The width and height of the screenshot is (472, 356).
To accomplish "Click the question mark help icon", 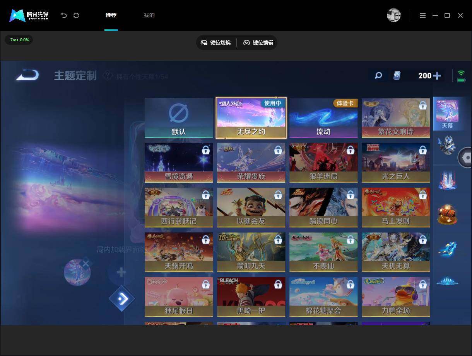I will 108,76.
